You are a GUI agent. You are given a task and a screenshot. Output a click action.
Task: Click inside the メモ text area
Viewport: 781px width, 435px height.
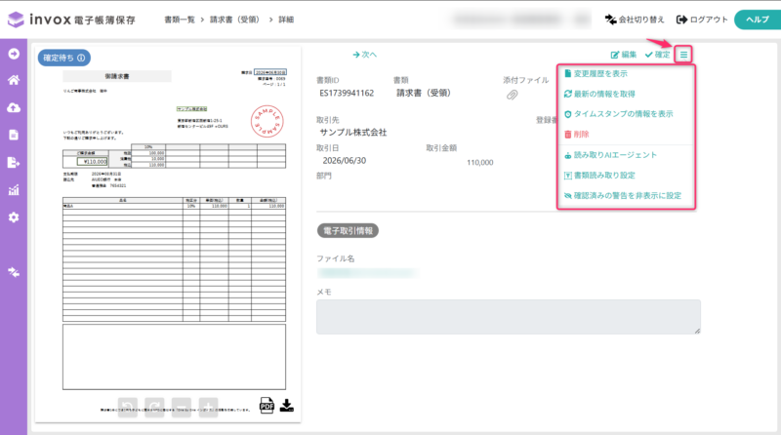pyautogui.click(x=509, y=317)
